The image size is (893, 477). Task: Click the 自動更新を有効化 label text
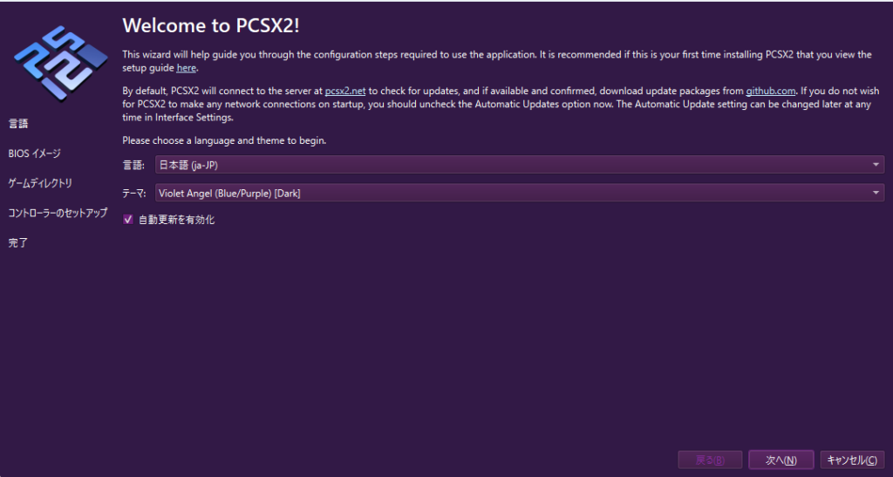tap(176, 220)
